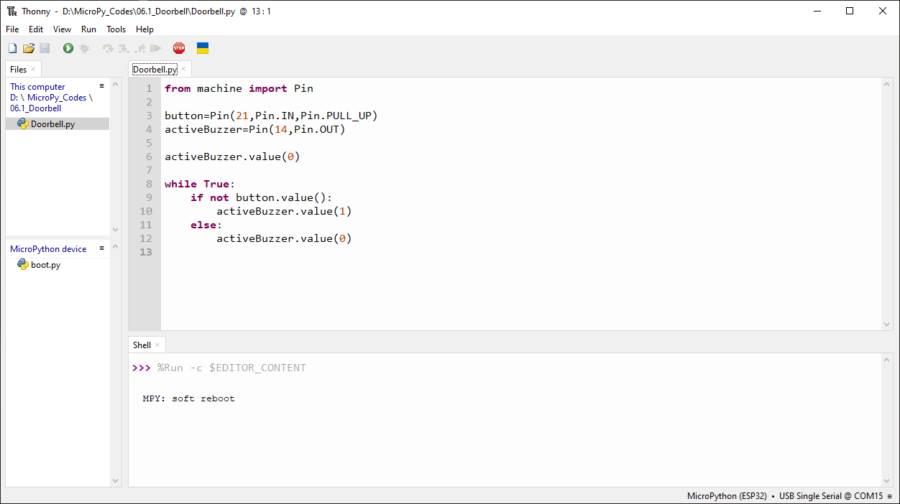This screenshot has height=504, width=900.
Task: Open the Run menu
Action: point(88,29)
